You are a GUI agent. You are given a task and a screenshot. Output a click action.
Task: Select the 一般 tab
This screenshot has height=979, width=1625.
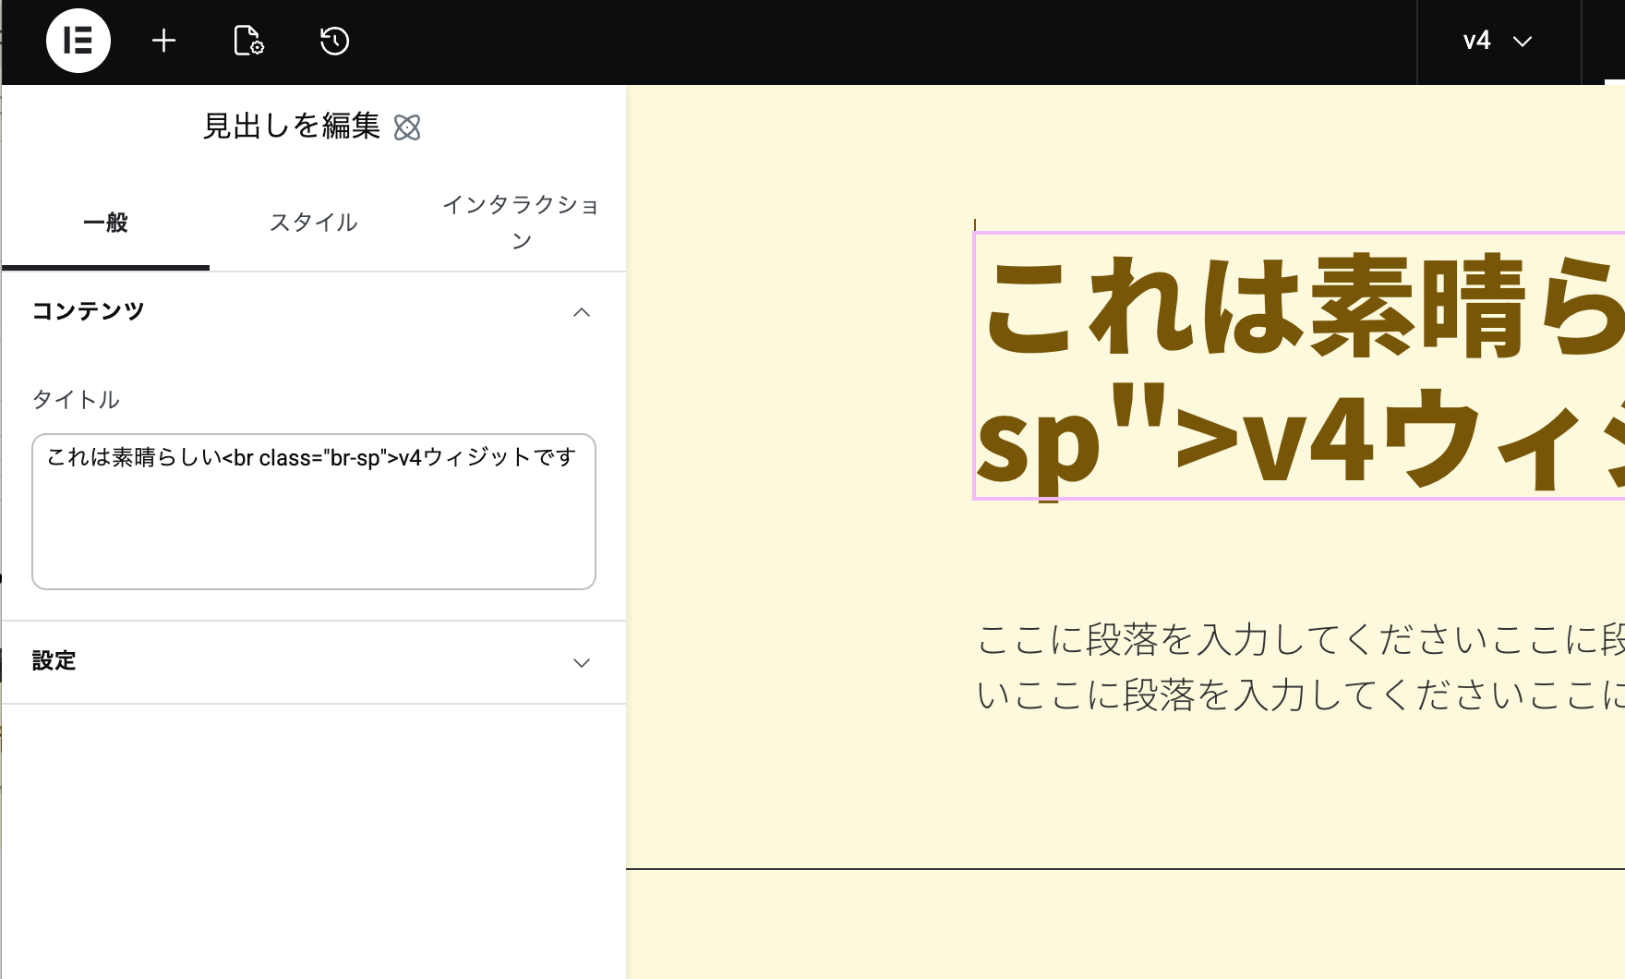tap(106, 223)
